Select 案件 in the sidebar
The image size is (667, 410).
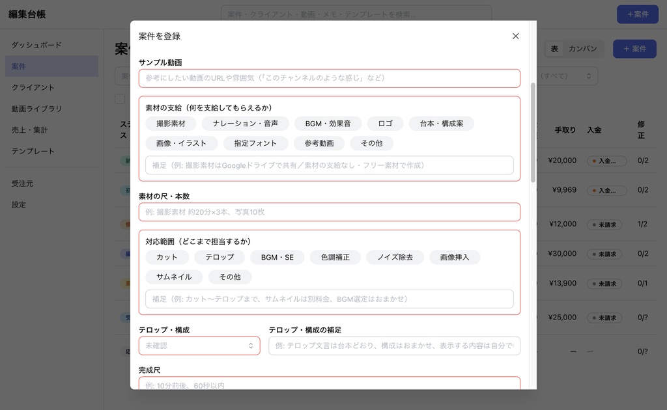(x=51, y=66)
